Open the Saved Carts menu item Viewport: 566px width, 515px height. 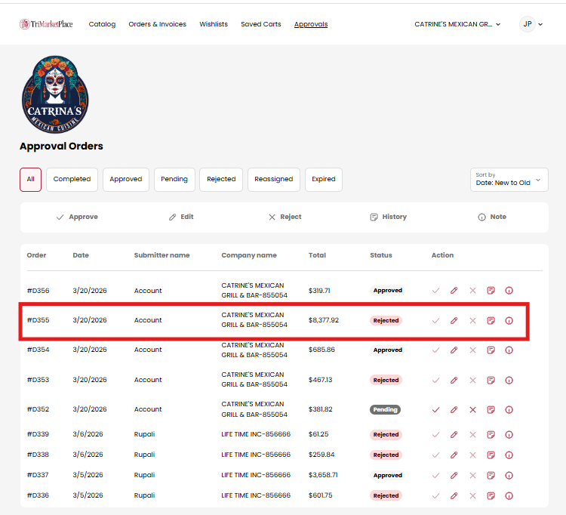point(261,24)
